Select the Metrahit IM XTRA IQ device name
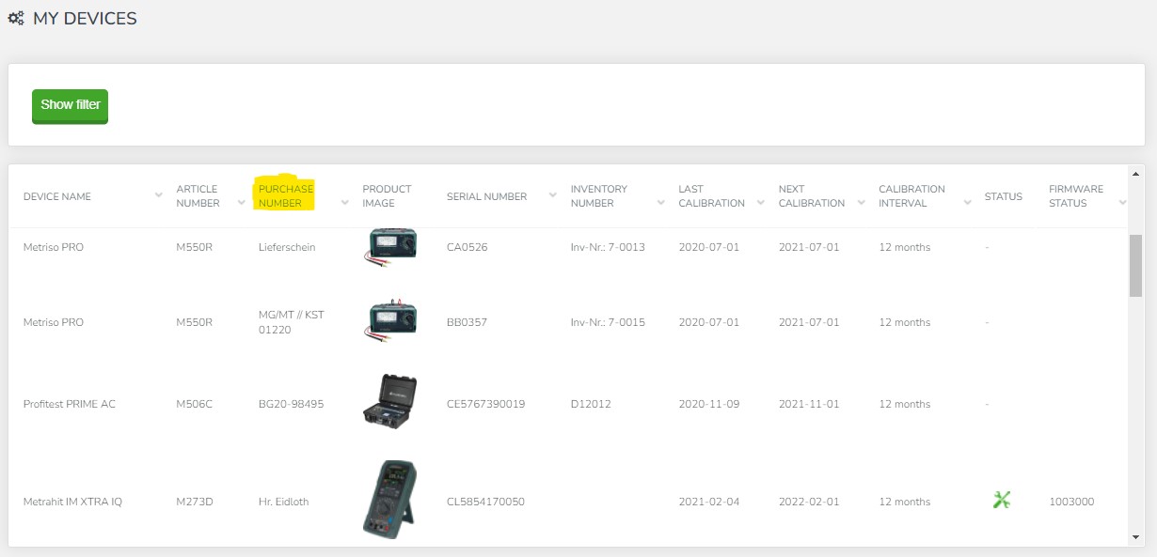This screenshot has height=557, width=1157. 72,502
